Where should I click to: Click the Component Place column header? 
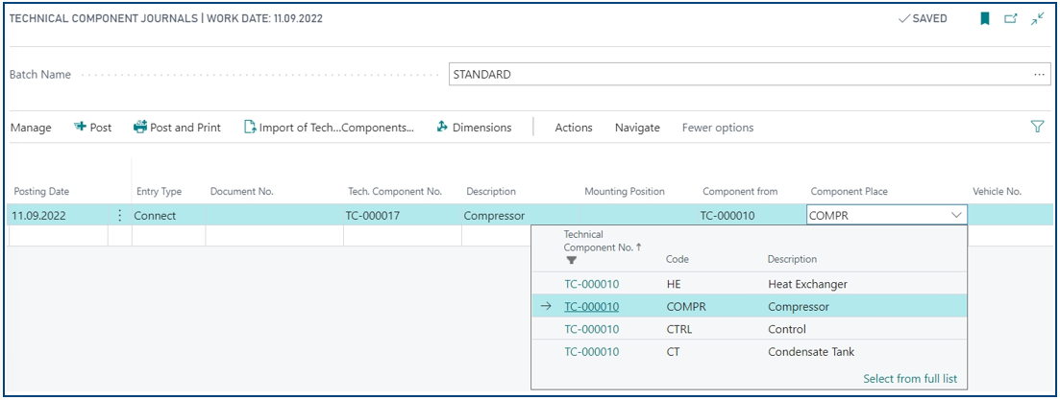(x=850, y=192)
